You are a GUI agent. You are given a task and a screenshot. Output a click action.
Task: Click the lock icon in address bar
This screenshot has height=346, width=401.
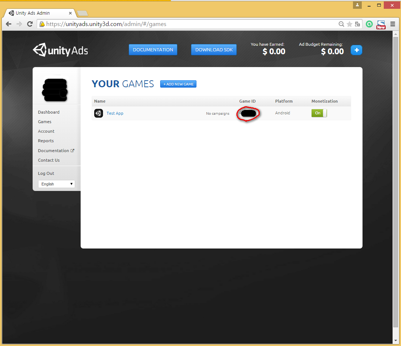pos(42,24)
